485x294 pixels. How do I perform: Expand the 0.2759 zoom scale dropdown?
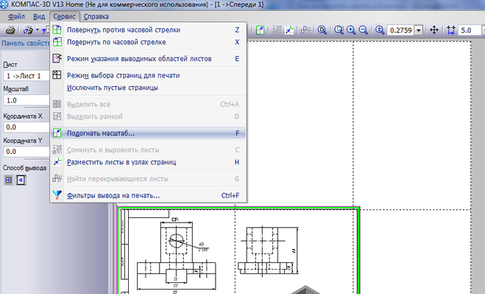coord(419,30)
